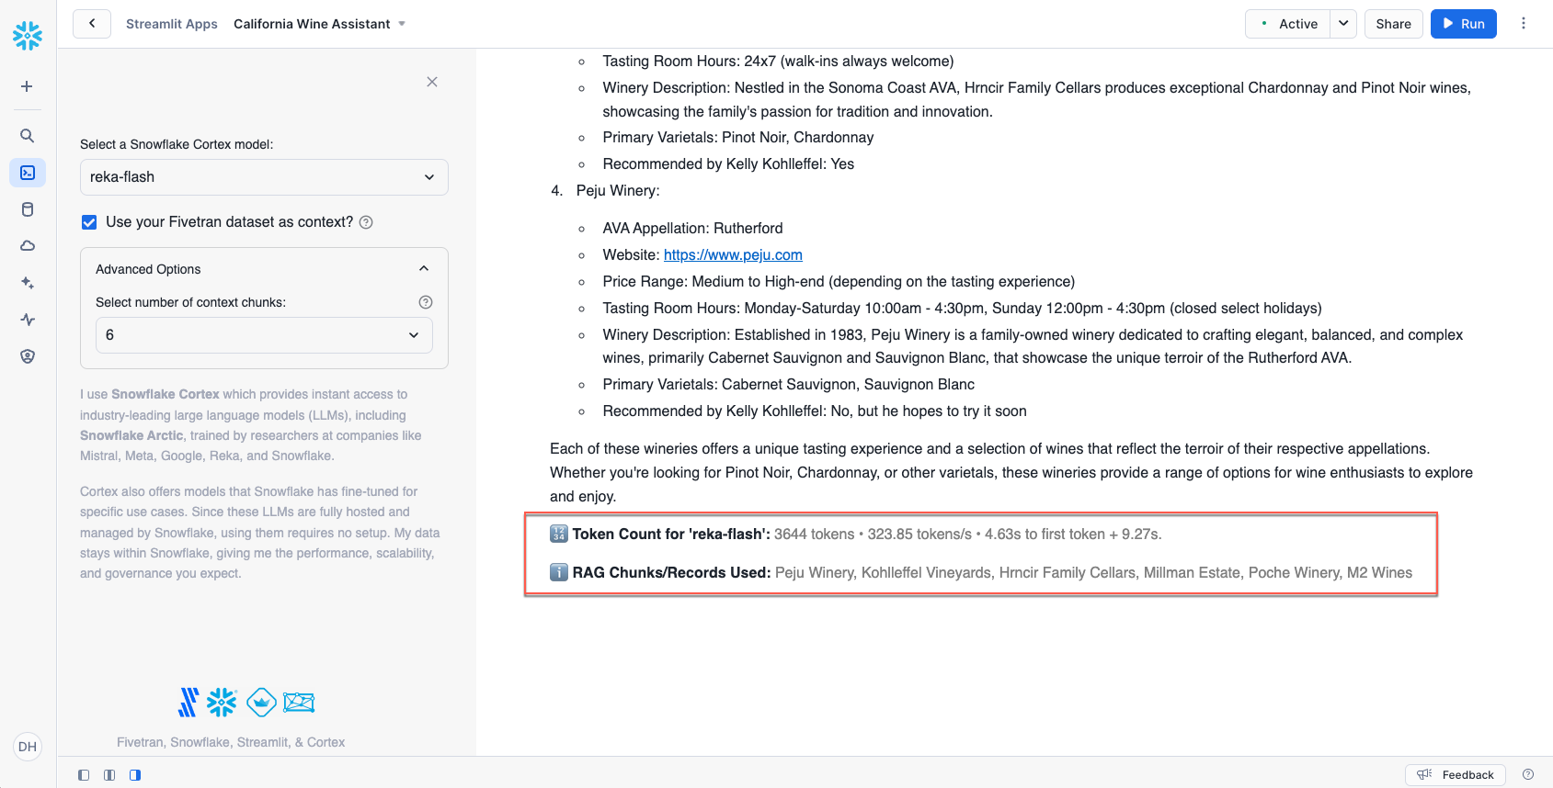1553x788 pixels.
Task: Switch to split pane layout icon
Action: tap(109, 775)
